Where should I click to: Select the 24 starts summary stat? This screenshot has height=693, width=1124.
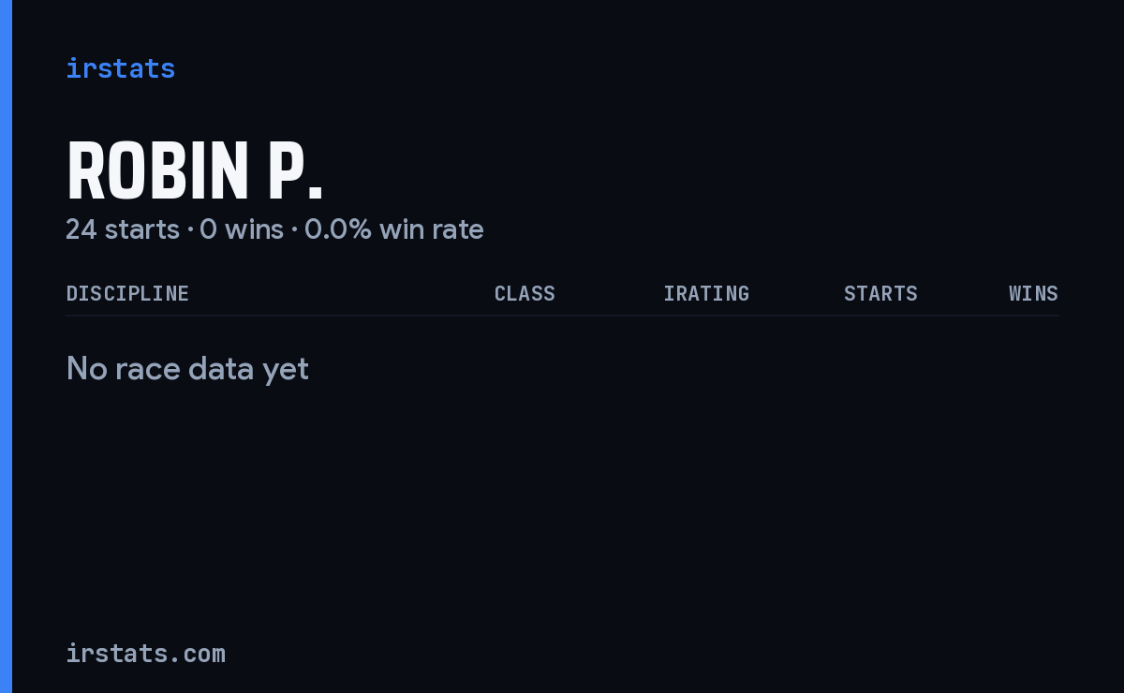(123, 229)
